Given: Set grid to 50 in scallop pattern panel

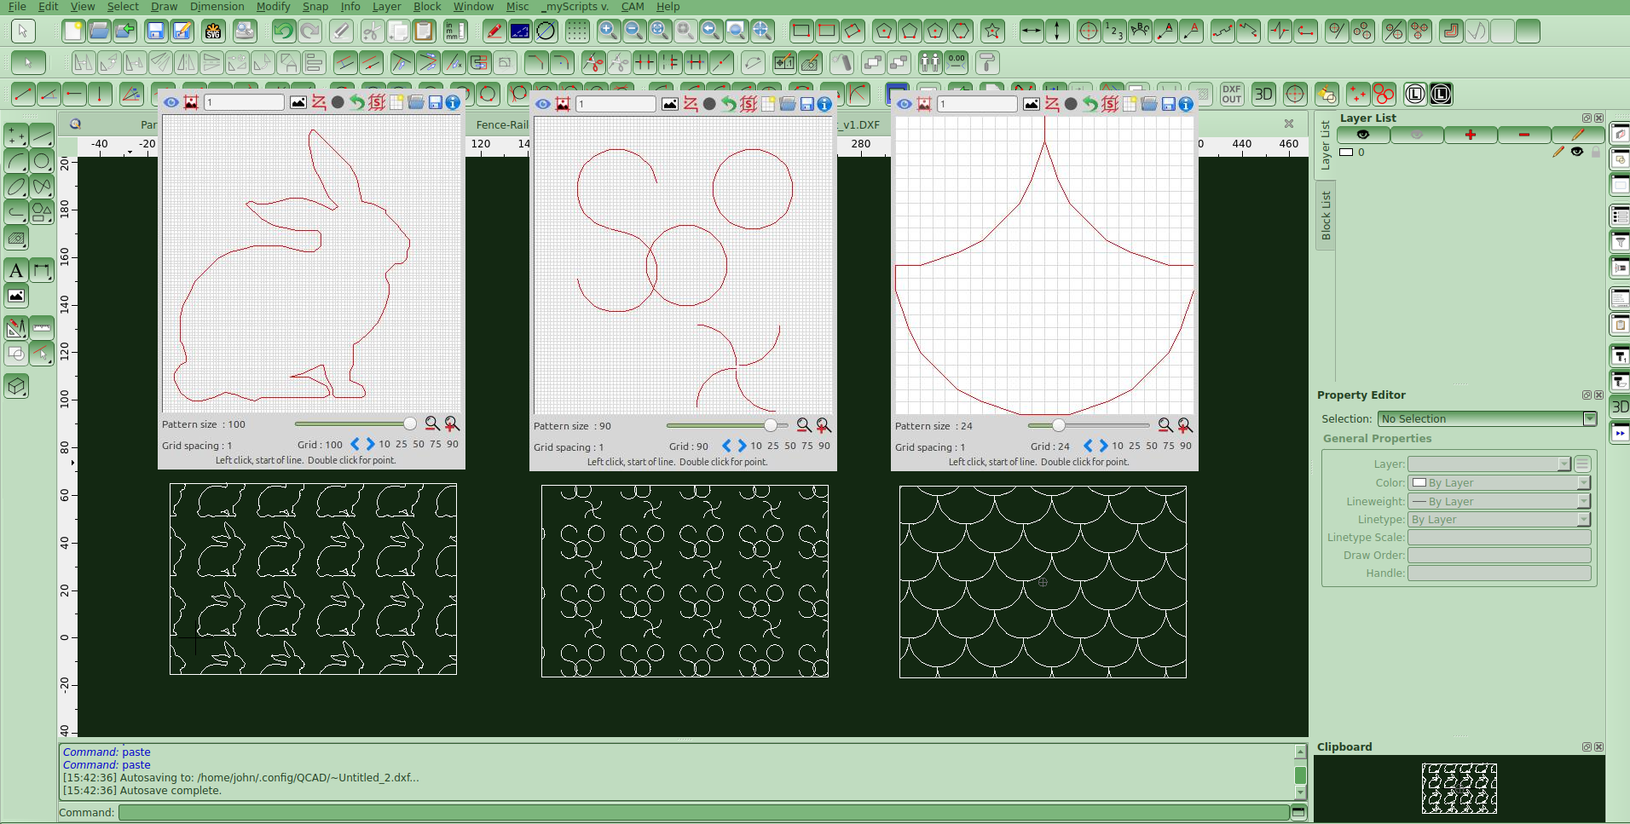Looking at the screenshot, I should pyautogui.click(x=1151, y=446).
